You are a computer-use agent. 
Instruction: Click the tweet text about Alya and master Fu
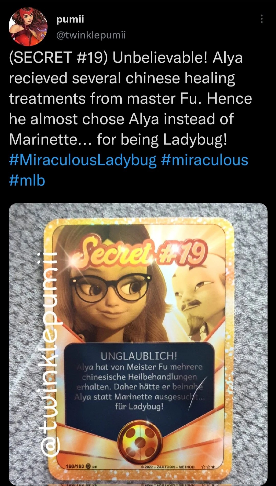pos(130,98)
